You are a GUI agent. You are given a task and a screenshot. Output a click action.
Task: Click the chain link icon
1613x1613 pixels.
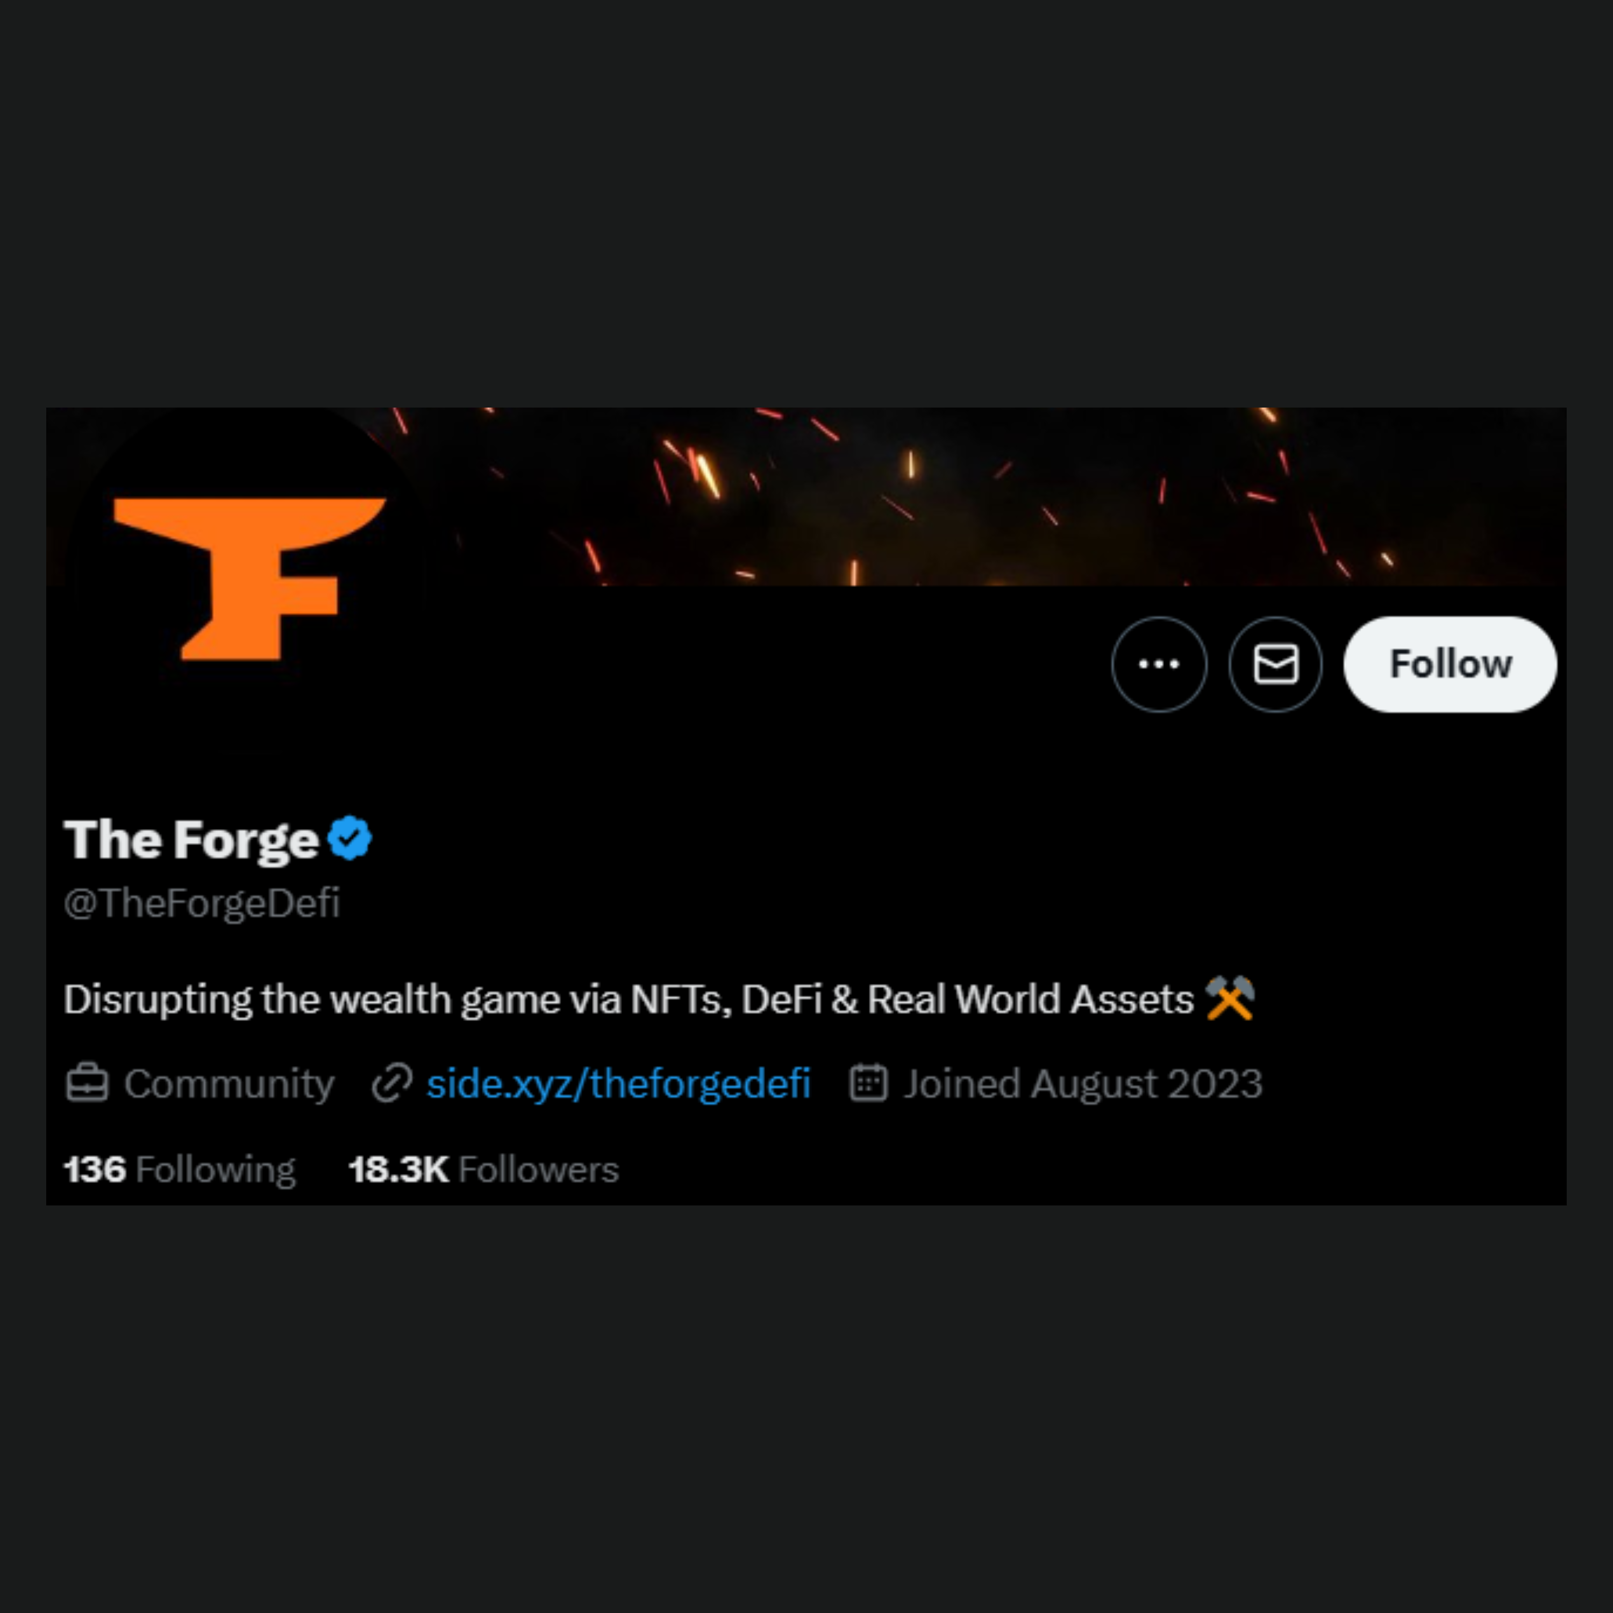tap(391, 1084)
